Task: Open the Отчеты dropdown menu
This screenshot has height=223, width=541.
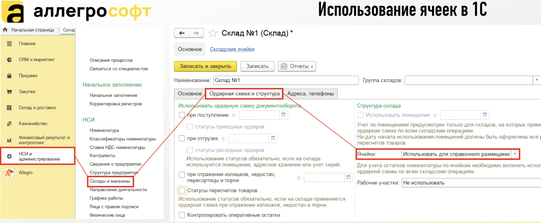Action: click(297, 66)
